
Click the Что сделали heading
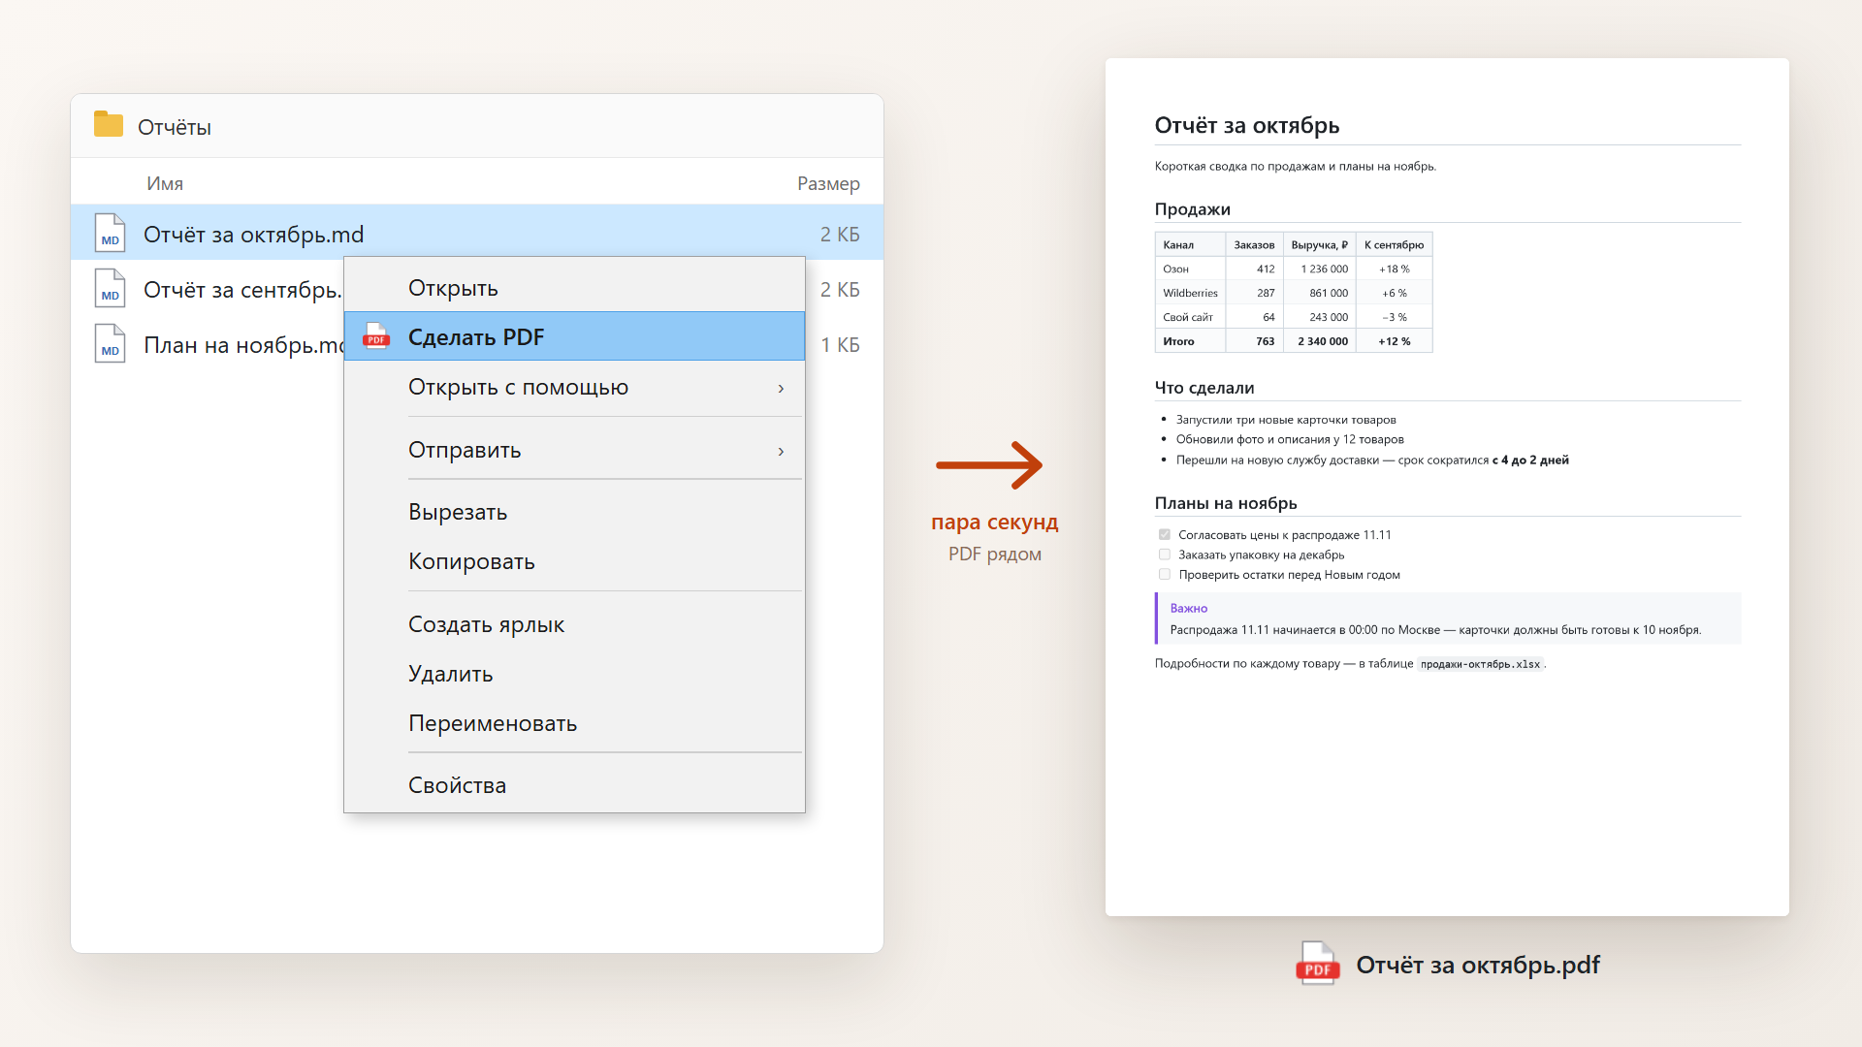1204,387
